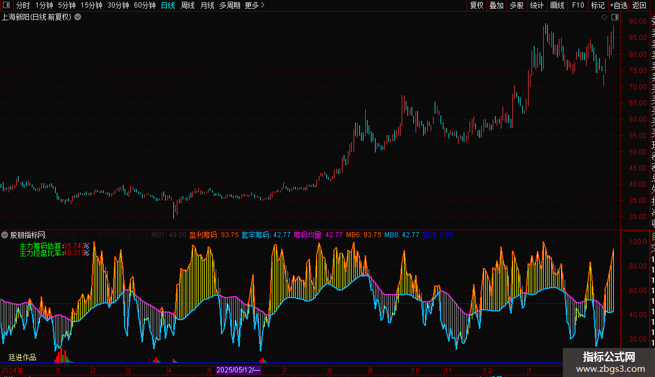This screenshot has width=655, height=377.
Task: Click the 股朋指标网 indicator name
Action: pyautogui.click(x=28, y=235)
